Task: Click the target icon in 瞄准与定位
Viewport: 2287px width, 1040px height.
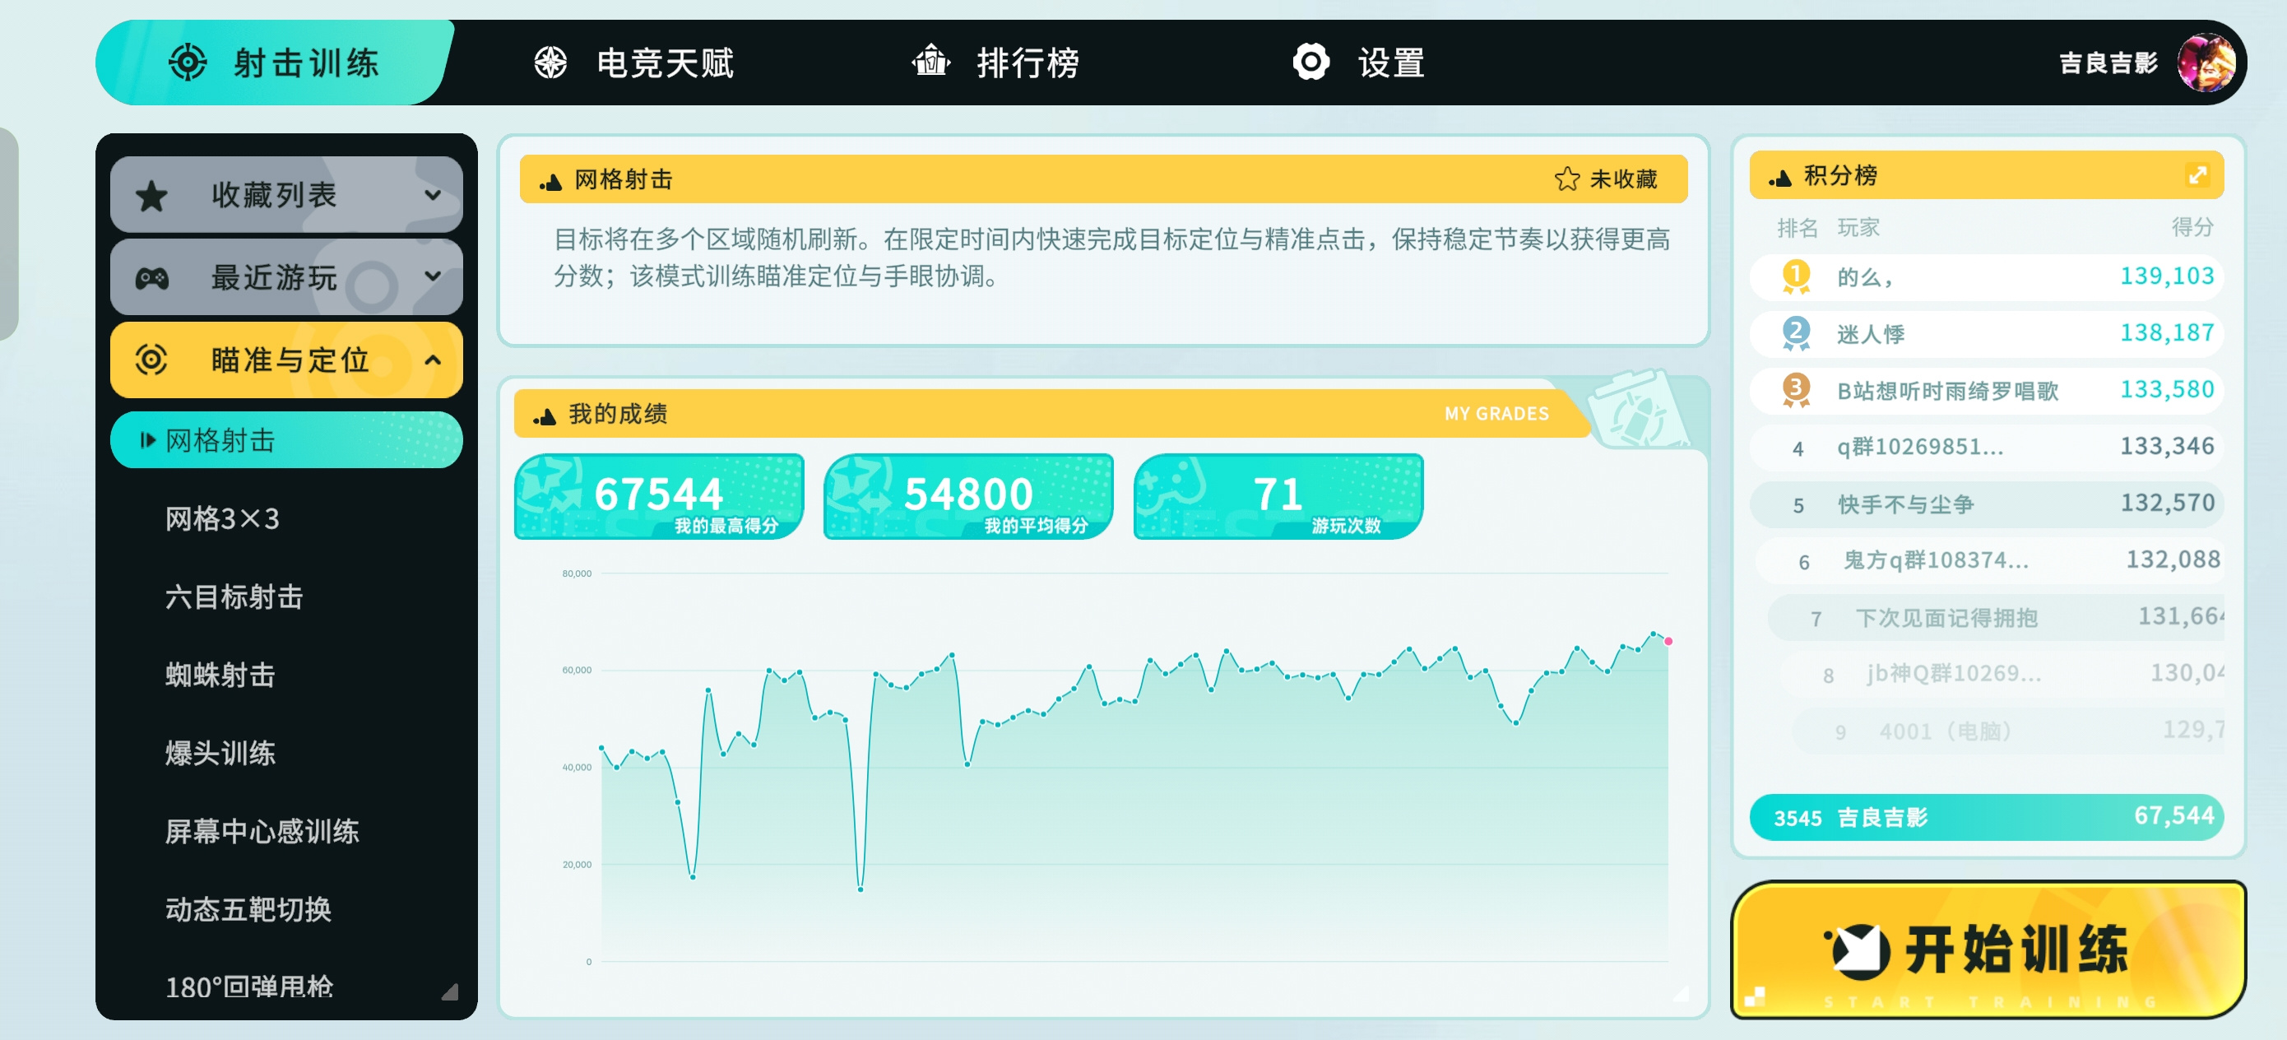Action: (151, 360)
